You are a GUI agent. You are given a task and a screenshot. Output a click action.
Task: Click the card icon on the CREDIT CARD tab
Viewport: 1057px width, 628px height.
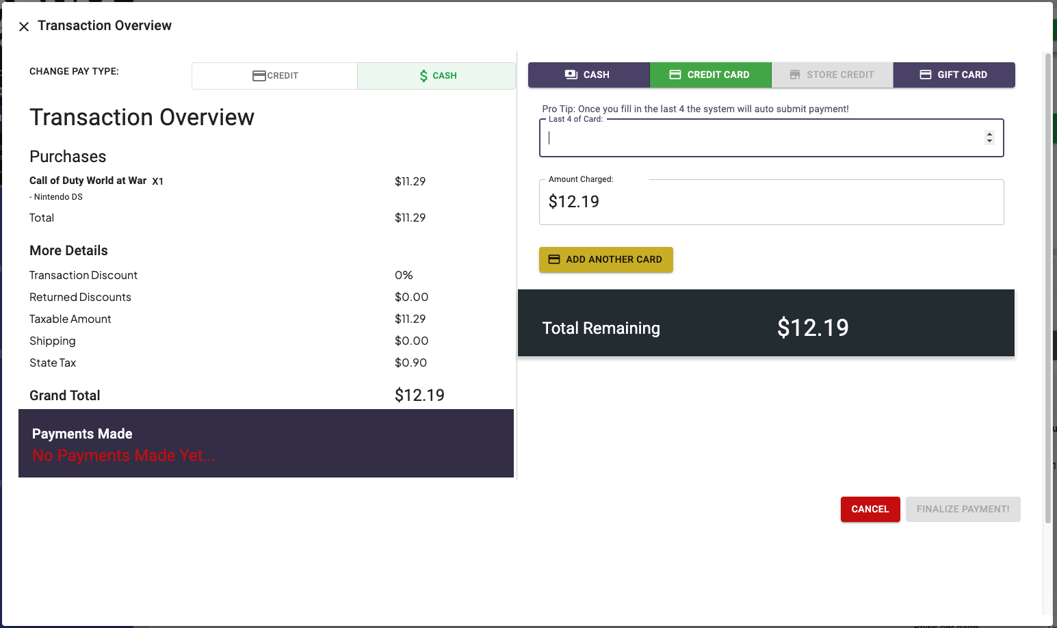click(x=677, y=74)
